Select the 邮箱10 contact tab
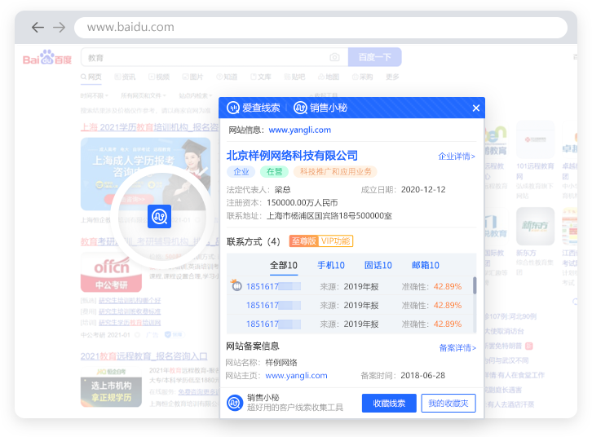 click(x=426, y=265)
